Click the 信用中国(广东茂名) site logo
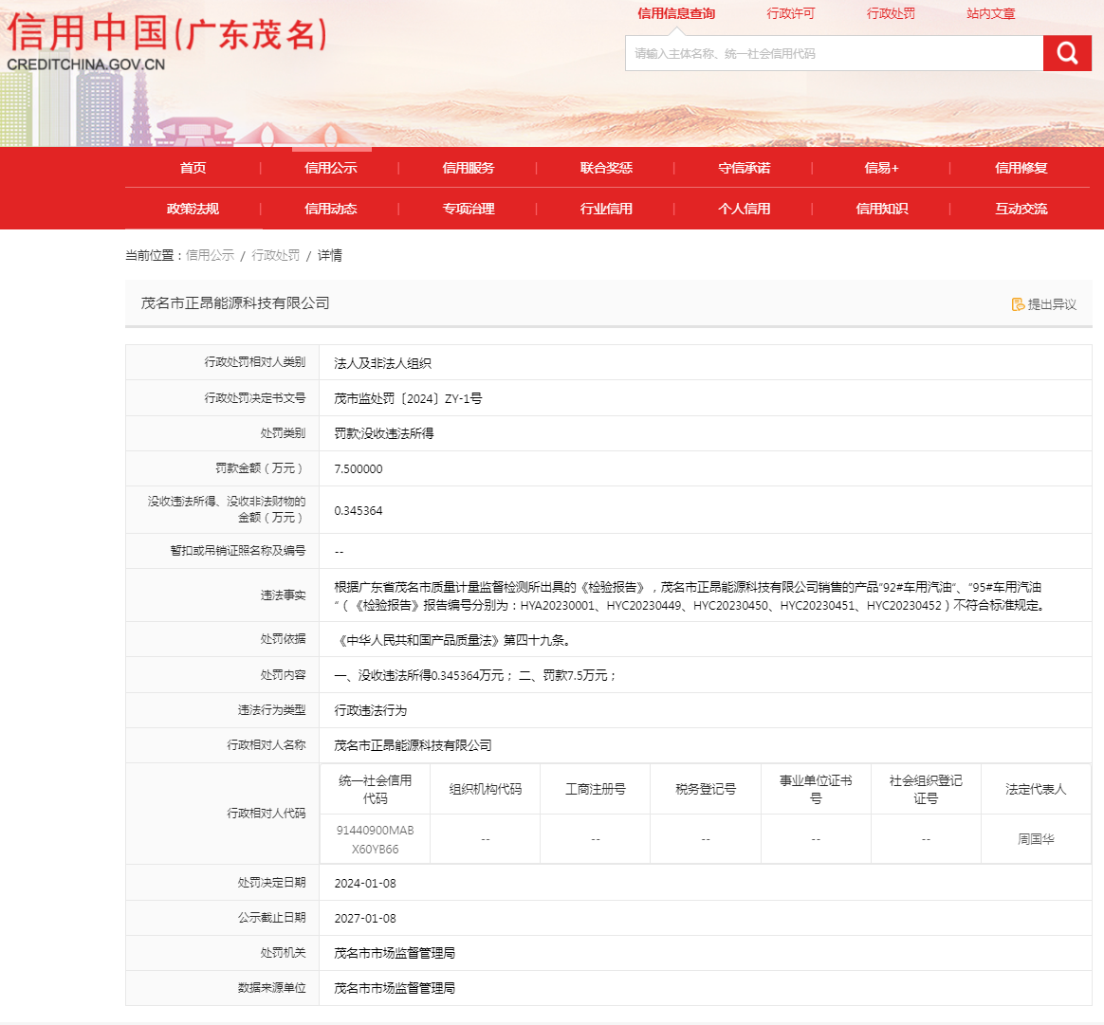The image size is (1104, 1025). [x=167, y=33]
